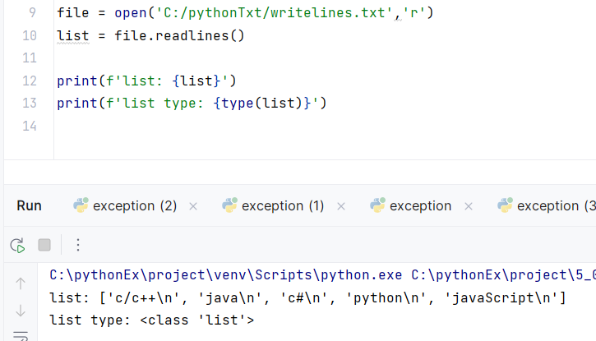
Task: Click the python.exe path link in the console
Action: coord(226,275)
